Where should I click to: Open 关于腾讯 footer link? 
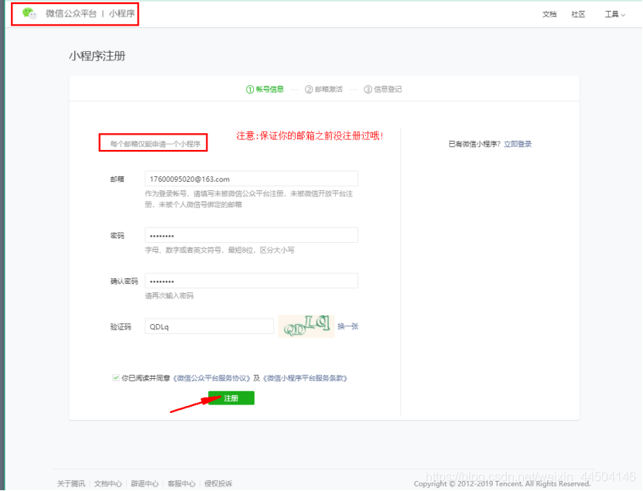[71, 483]
